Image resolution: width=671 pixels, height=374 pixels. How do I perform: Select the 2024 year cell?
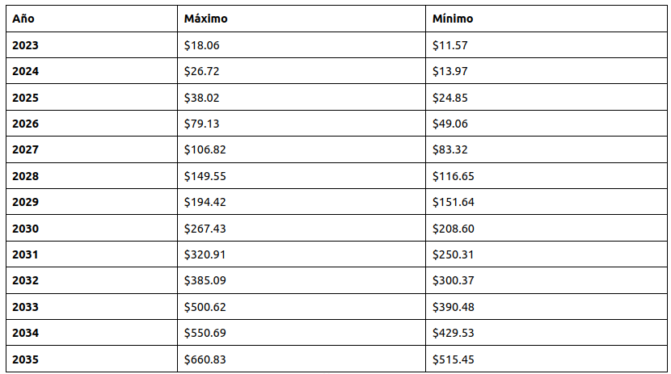click(x=25, y=71)
